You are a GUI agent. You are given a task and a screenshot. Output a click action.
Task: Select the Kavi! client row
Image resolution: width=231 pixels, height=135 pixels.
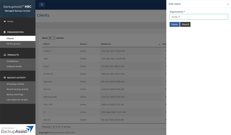point(104,58)
